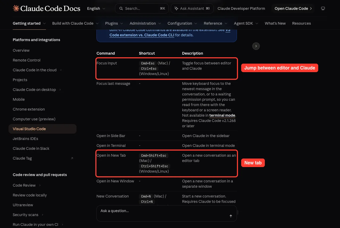Go to Review code locally

click(x=30, y=195)
